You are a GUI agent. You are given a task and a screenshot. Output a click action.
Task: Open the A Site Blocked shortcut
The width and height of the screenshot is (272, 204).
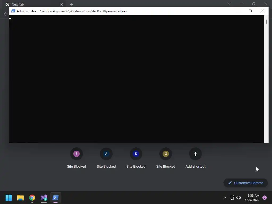[106, 158]
